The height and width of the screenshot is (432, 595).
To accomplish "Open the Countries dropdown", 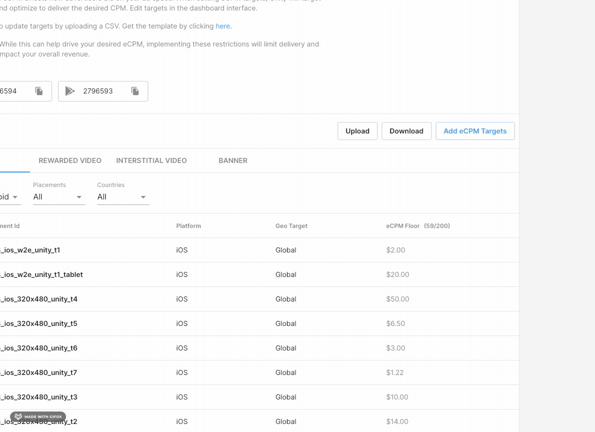I will (123, 197).
